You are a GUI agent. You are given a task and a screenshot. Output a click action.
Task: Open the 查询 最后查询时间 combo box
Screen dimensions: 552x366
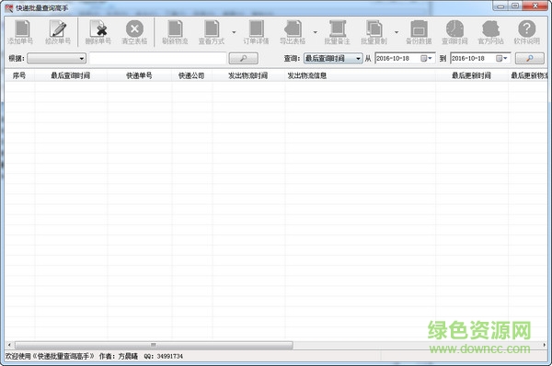click(x=333, y=59)
